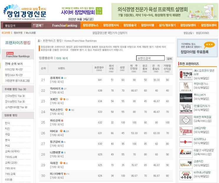The image size is (219, 183).
Task: Open 신규브랜드 Top 30
Action: [15, 96]
